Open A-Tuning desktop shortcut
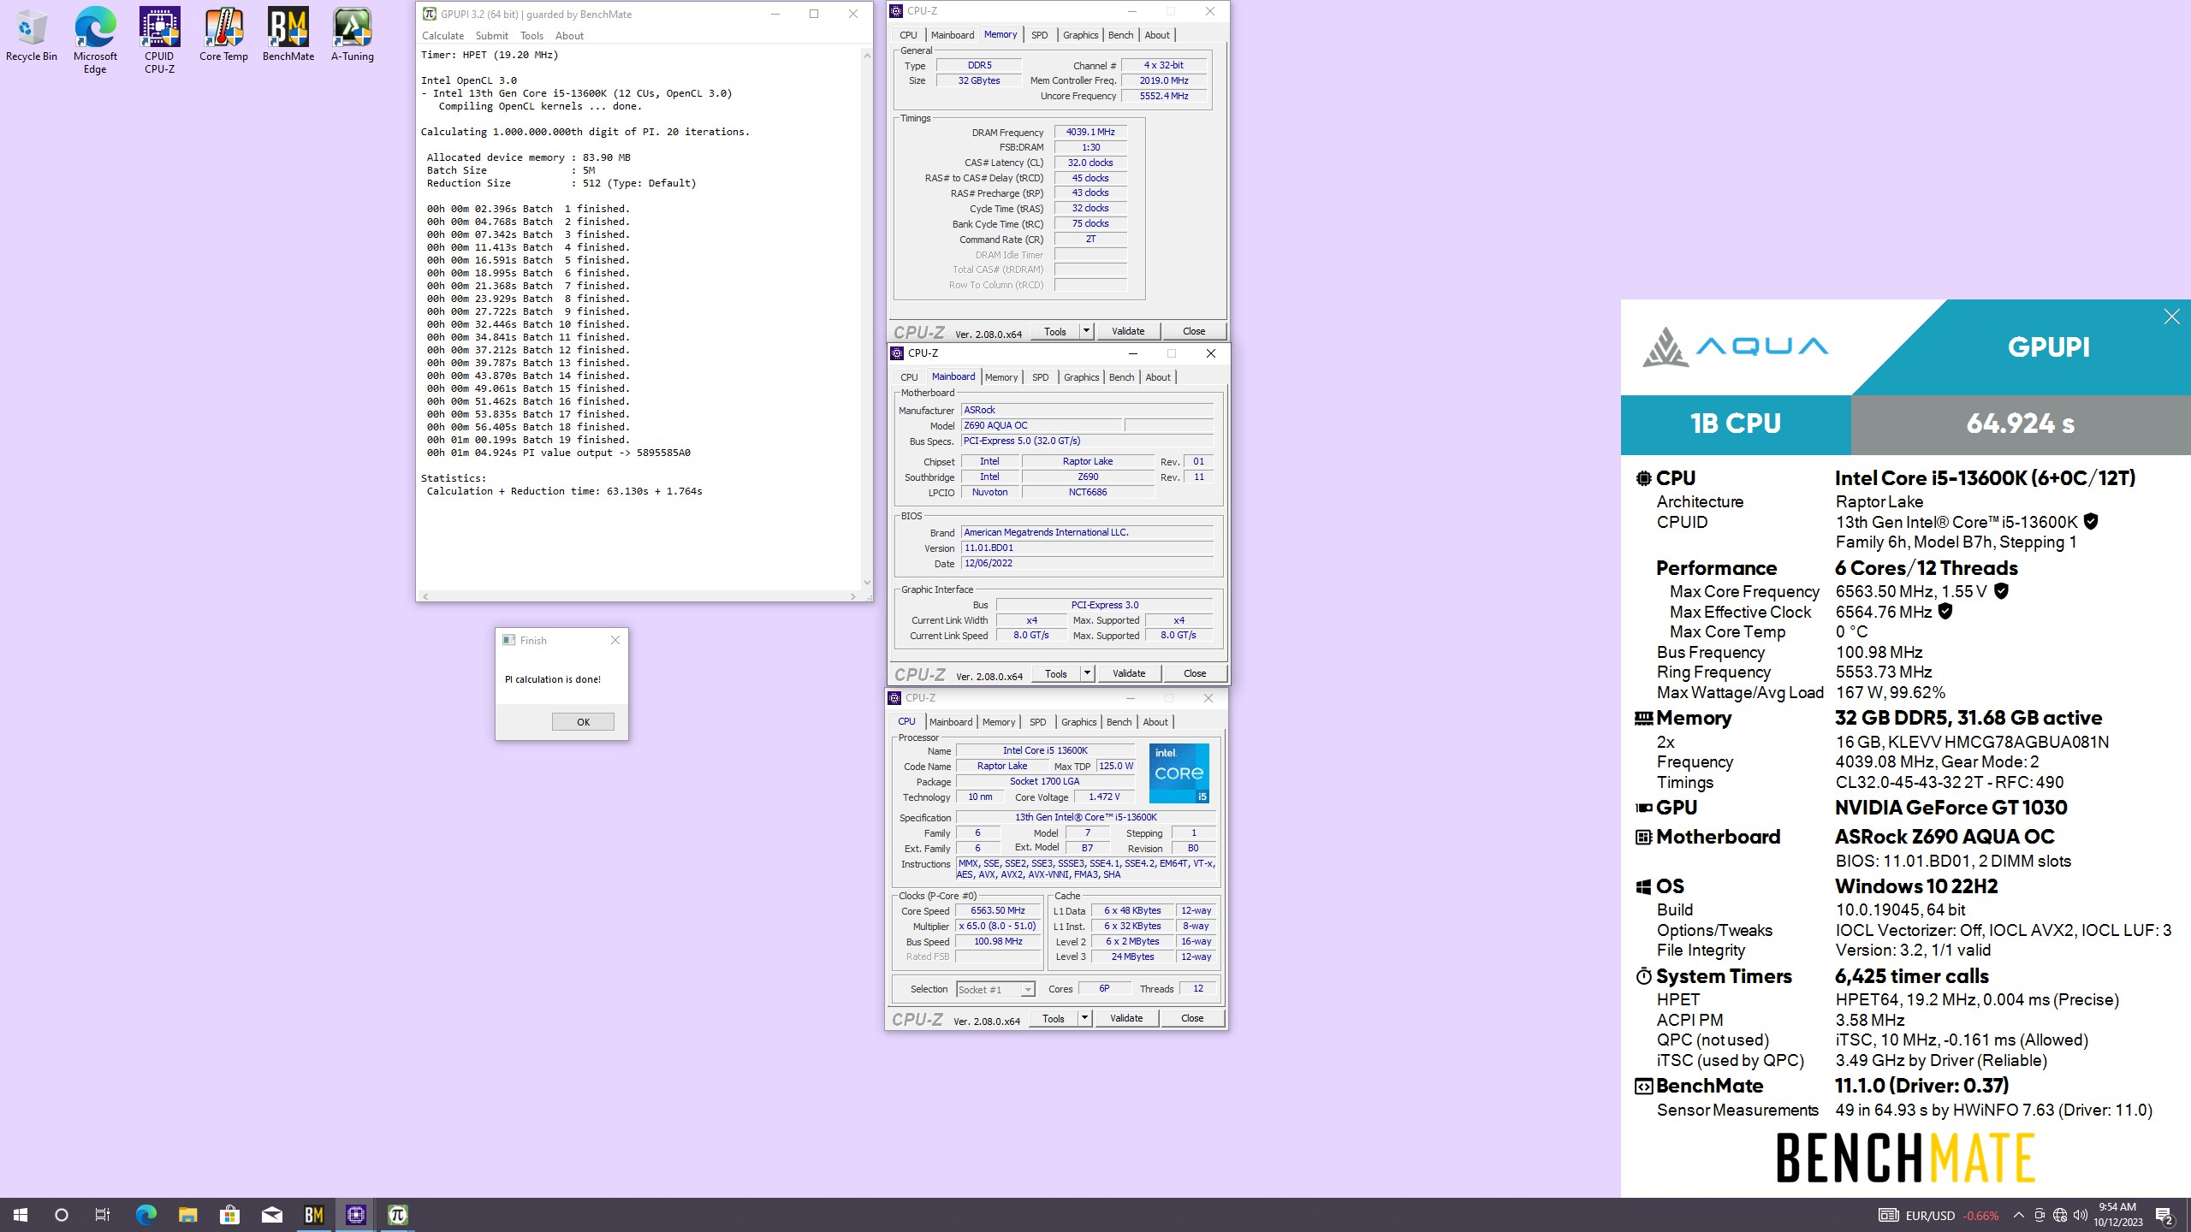This screenshot has width=2191, height=1232. pyautogui.click(x=352, y=35)
